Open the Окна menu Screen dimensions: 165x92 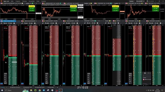tap(38, 1)
